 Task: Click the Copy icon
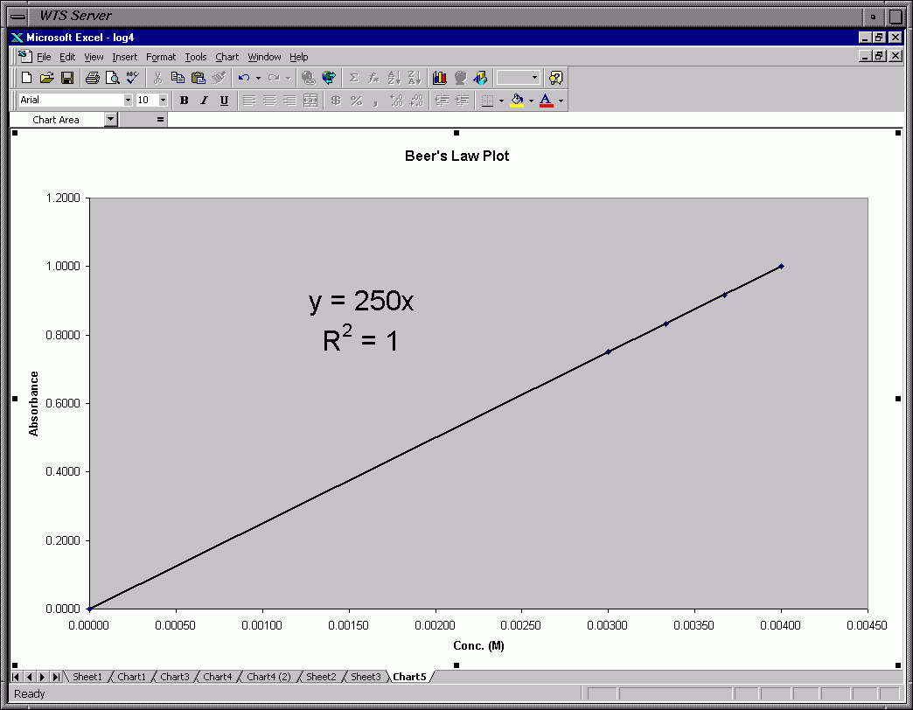tap(178, 78)
